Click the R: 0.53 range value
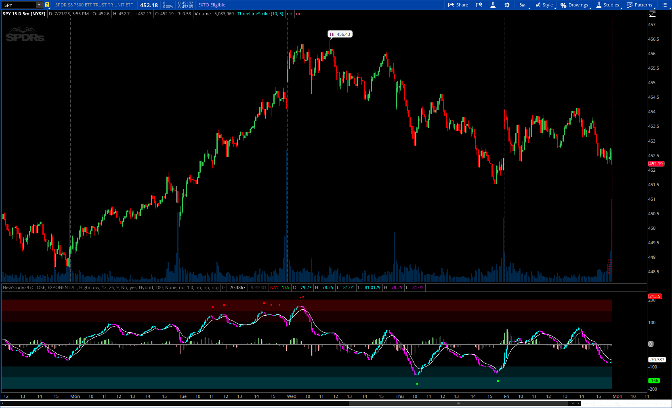672x408 pixels. [x=184, y=14]
